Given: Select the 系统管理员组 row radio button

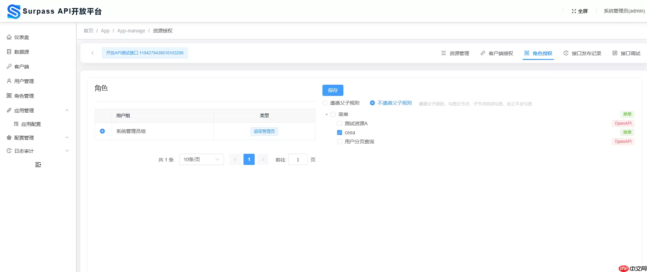Looking at the screenshot, I should [x=102, y=131].
